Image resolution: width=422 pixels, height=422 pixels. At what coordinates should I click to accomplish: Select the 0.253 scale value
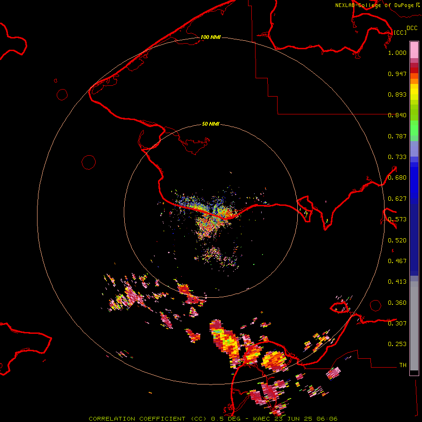point(397,344)
